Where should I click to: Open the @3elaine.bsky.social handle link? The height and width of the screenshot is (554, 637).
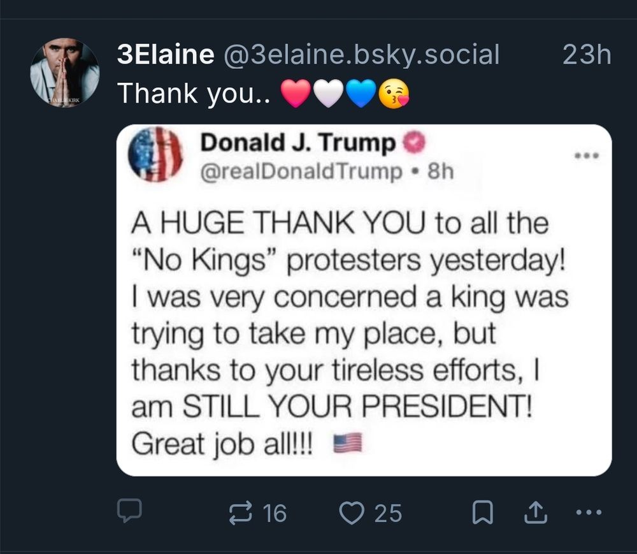[360, 55]
